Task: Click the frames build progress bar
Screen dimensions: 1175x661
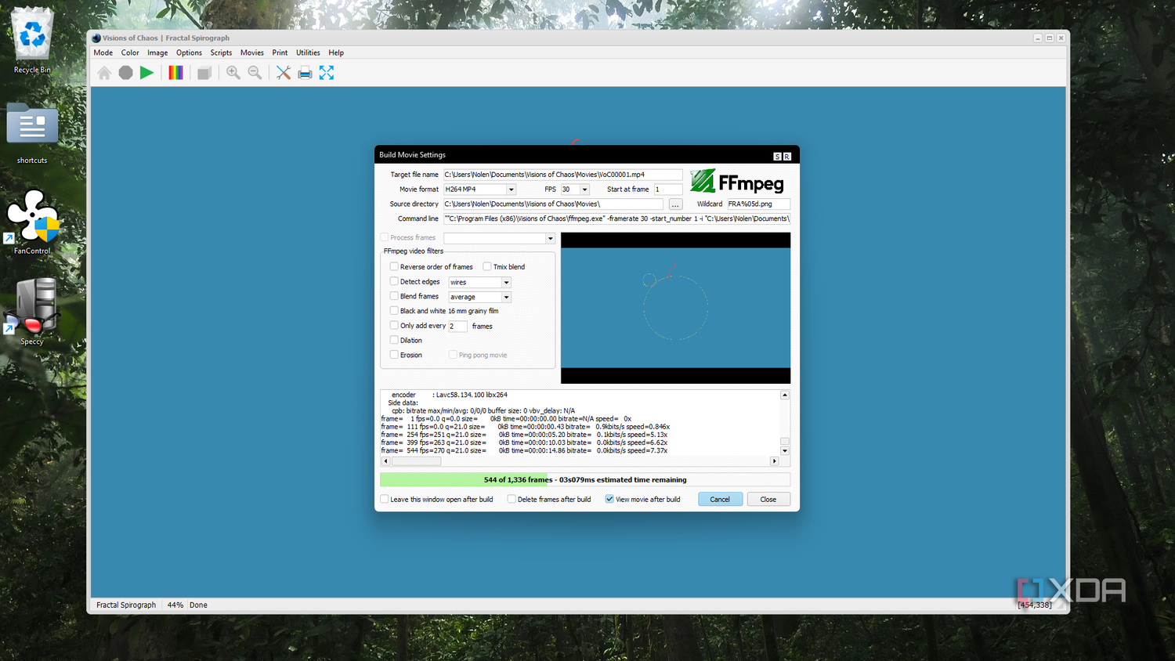Action: [585, 479]
